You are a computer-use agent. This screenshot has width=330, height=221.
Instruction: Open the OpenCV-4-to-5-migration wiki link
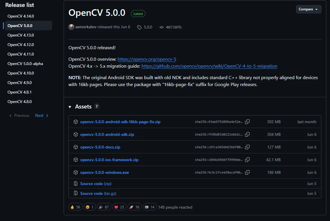pyautogui.click(x=209, y=66)
